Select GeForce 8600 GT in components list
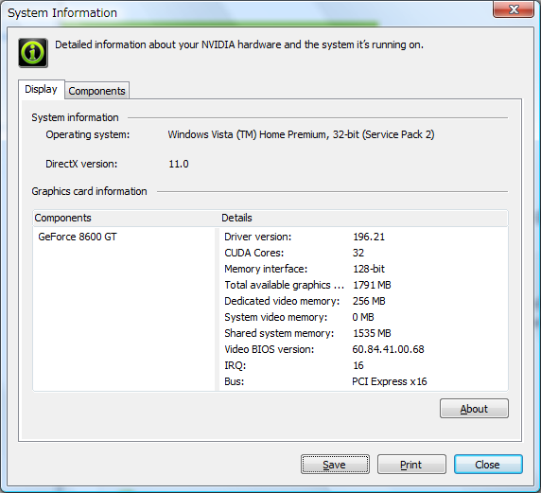The image size is (541, 493). click(x=78, y=237)
